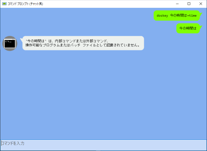This screenshot has height=151, width=207.
Task: Click the pointed tail of the gray reply bubble
Action: point(21,39)
